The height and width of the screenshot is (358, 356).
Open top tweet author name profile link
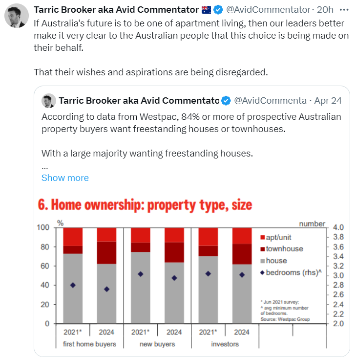117,10
